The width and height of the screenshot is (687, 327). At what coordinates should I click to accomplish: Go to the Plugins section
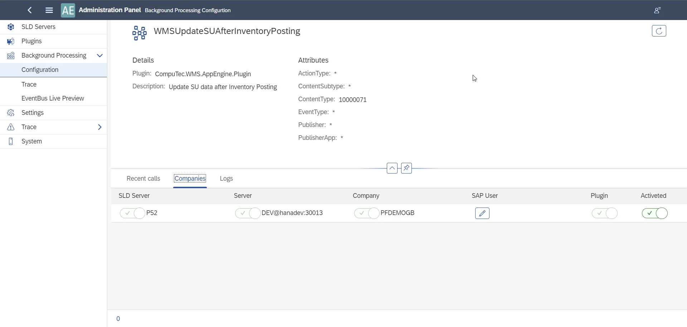32,42
